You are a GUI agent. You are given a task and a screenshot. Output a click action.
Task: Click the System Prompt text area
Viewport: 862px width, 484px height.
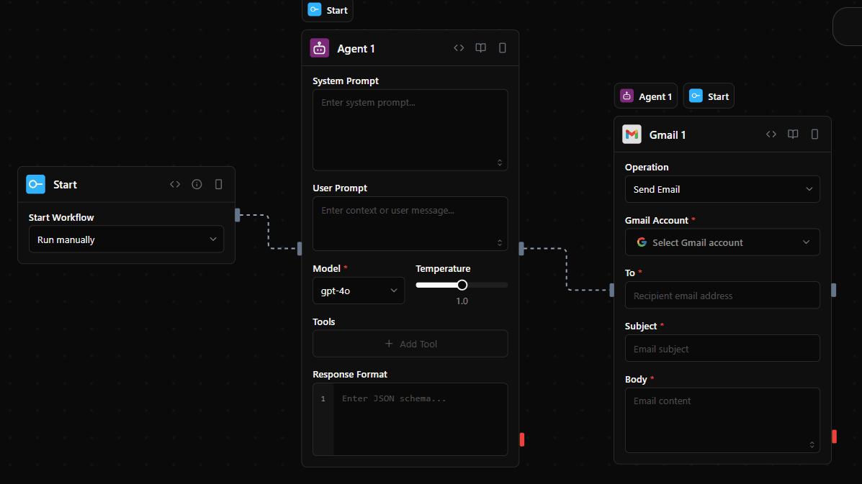(x=410, y=129)
